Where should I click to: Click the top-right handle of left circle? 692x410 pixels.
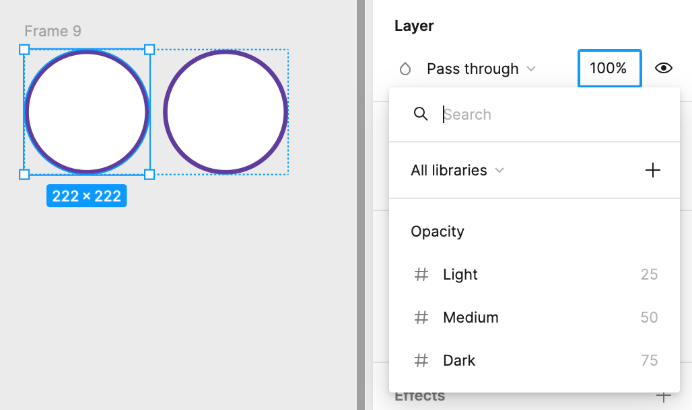click(x=149, y=49)
